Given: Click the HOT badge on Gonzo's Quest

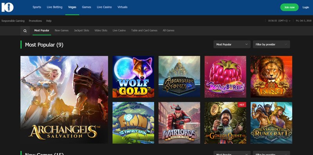Looking at the screenshot, I should tap(242, 105).
